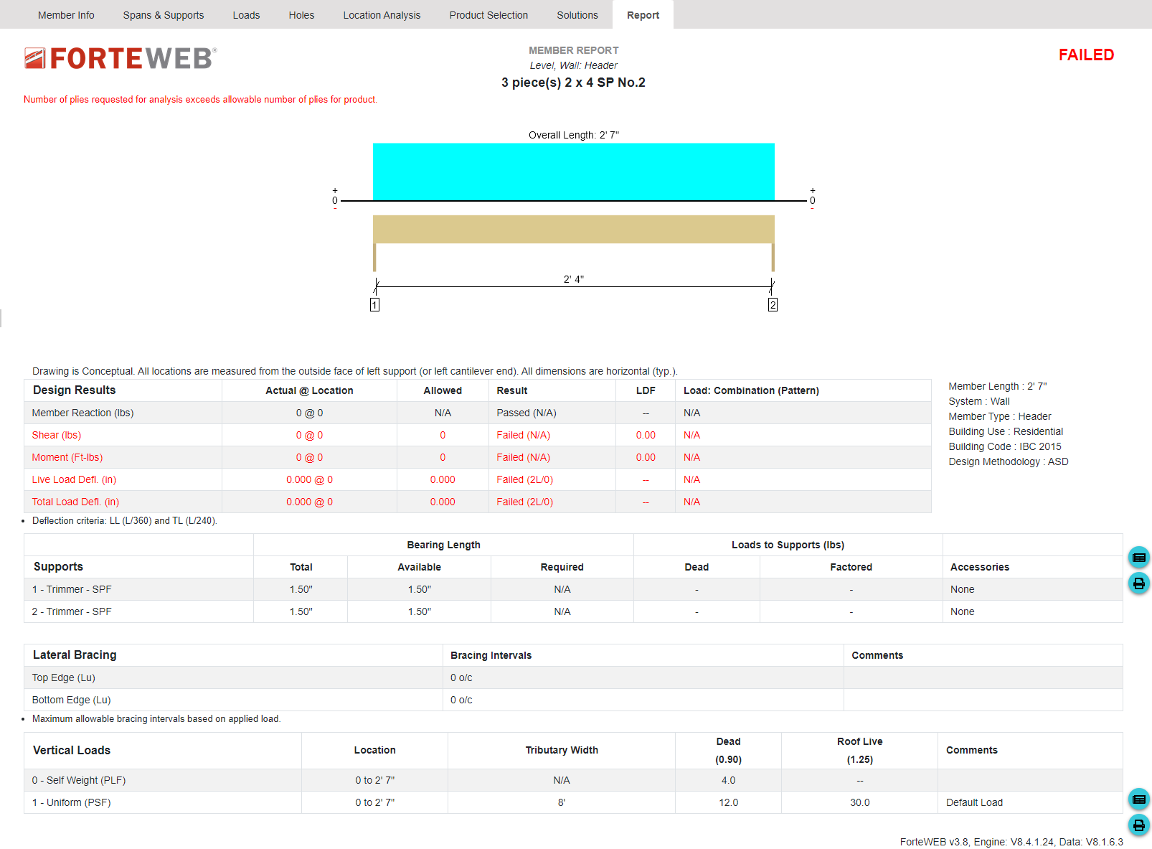Click the cyan uniform load block
Image resolution: width=1152 pixels, height=849 pixels.
pyautogui.click(x=574, y=172)
